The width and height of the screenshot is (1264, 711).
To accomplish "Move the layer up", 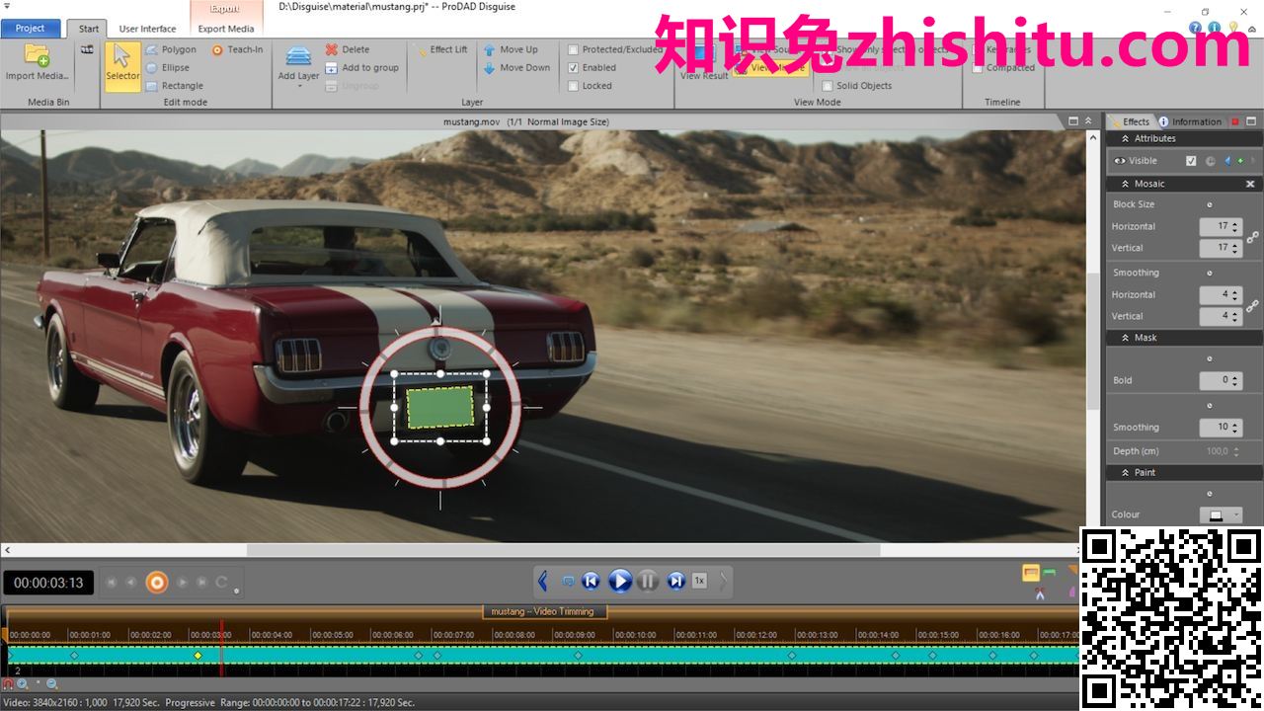I will (511, 49).
